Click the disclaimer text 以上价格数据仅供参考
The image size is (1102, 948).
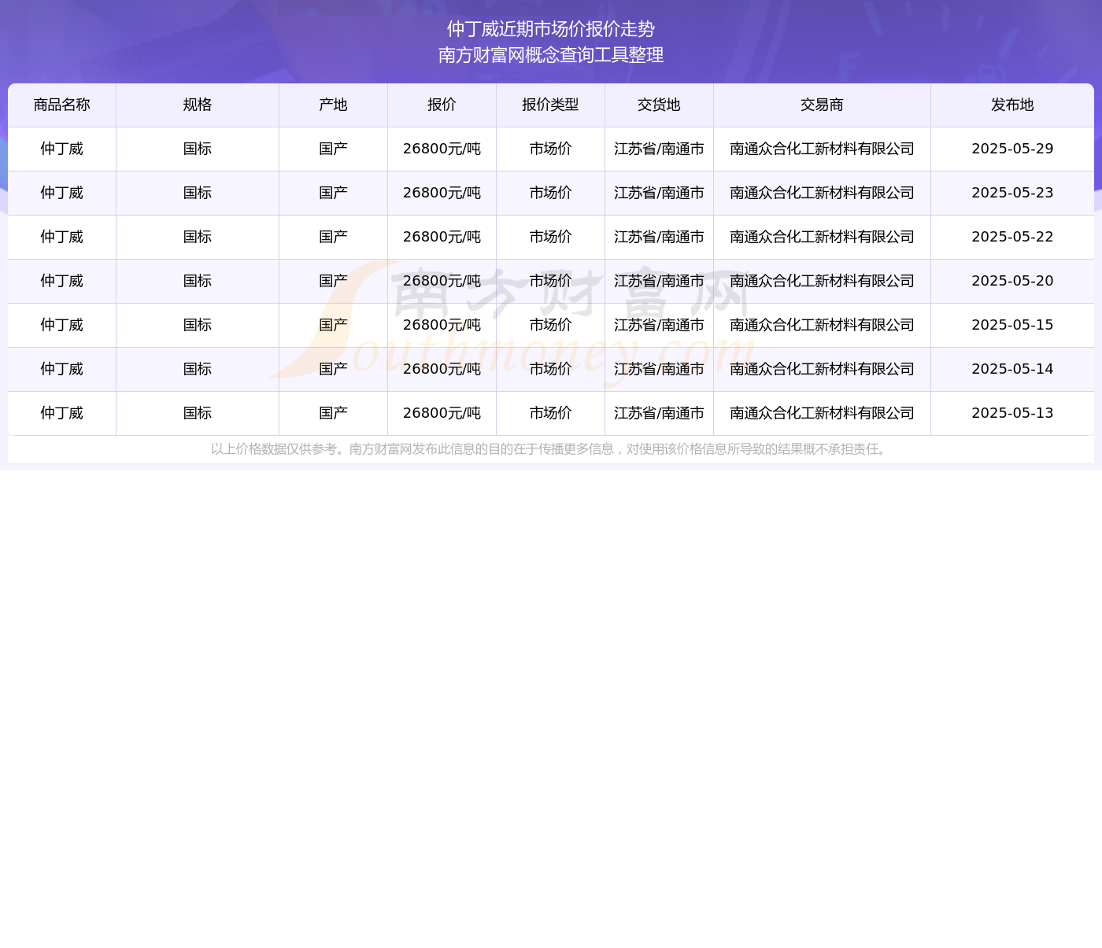click(x=274, y=449)
